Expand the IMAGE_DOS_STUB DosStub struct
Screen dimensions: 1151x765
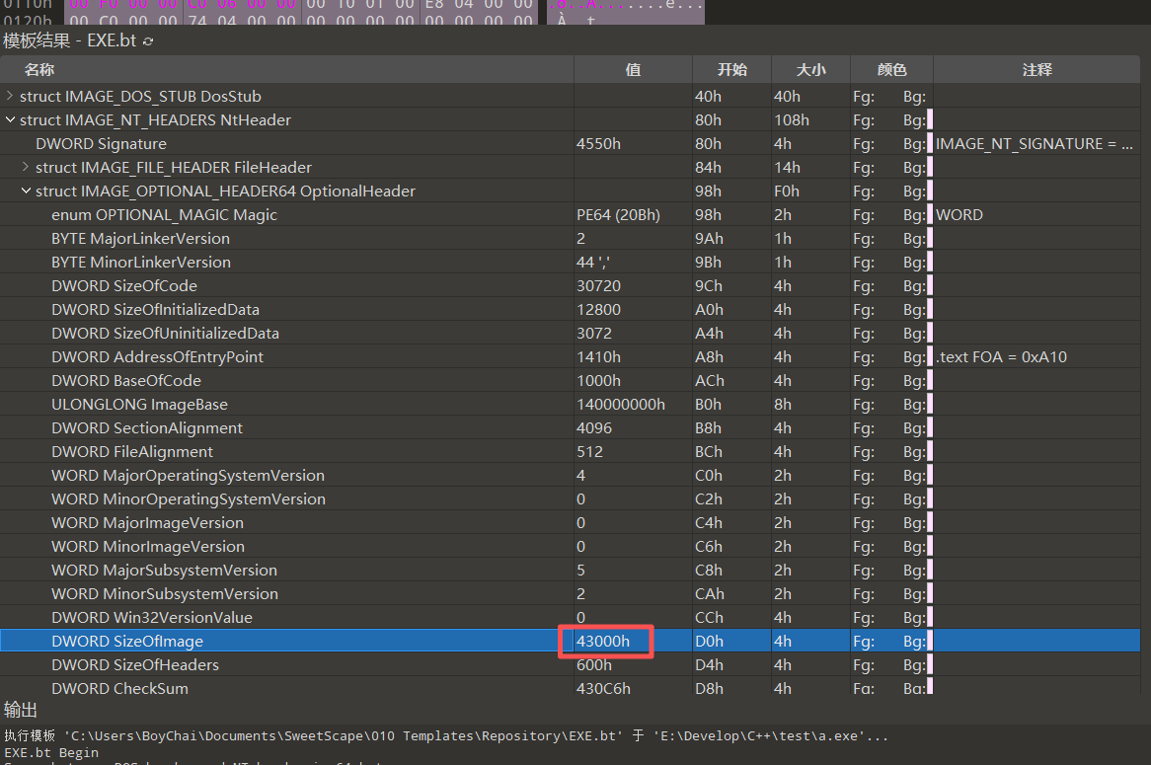click(10, 96)
